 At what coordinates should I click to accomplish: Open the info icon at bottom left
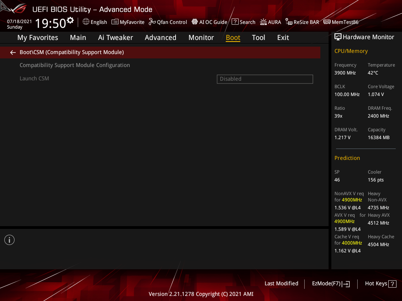[x=9, y=239]
